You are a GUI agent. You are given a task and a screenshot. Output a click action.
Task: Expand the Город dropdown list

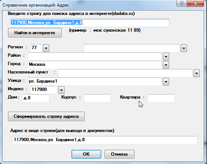pyautogui.click(x=166, y=65)
